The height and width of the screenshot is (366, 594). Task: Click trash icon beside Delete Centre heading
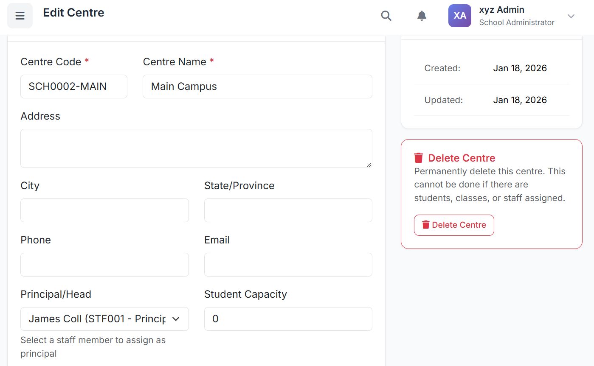coord(419,158)
